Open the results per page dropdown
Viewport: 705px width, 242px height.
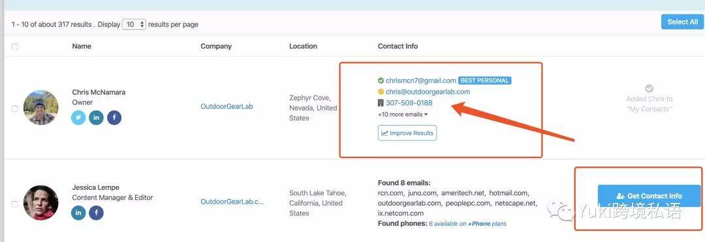134,24
